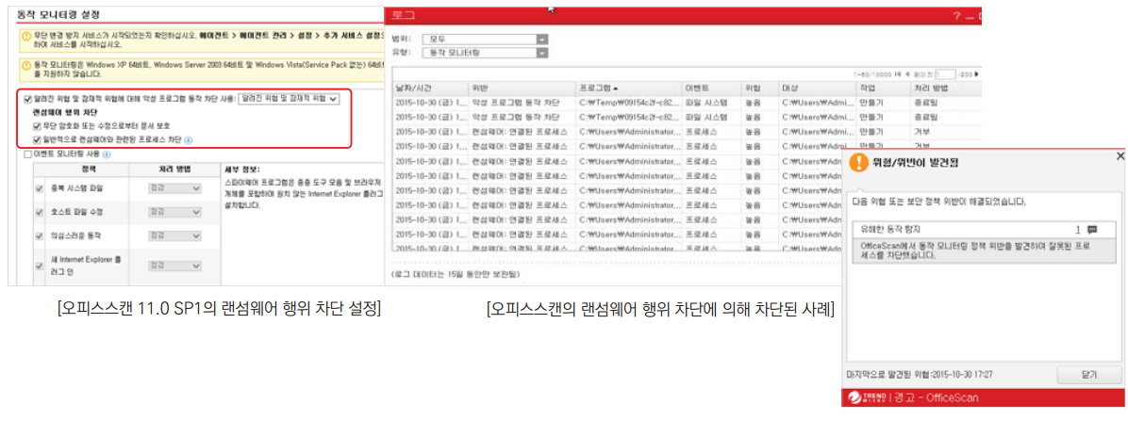The height and width of the screenshot is (421, 1128).
Task: Click the page number field in log pager
Action: pos(945,74)
